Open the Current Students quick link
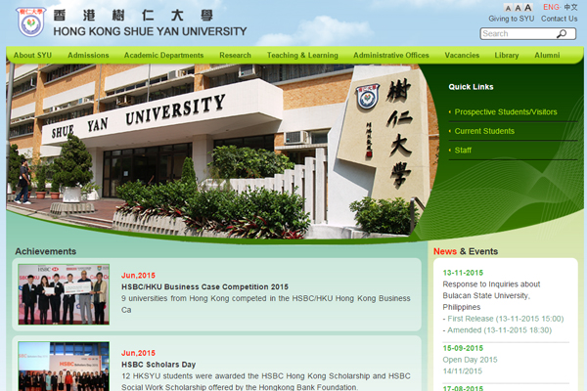The image size is (587, 391). tap(484, 131)
